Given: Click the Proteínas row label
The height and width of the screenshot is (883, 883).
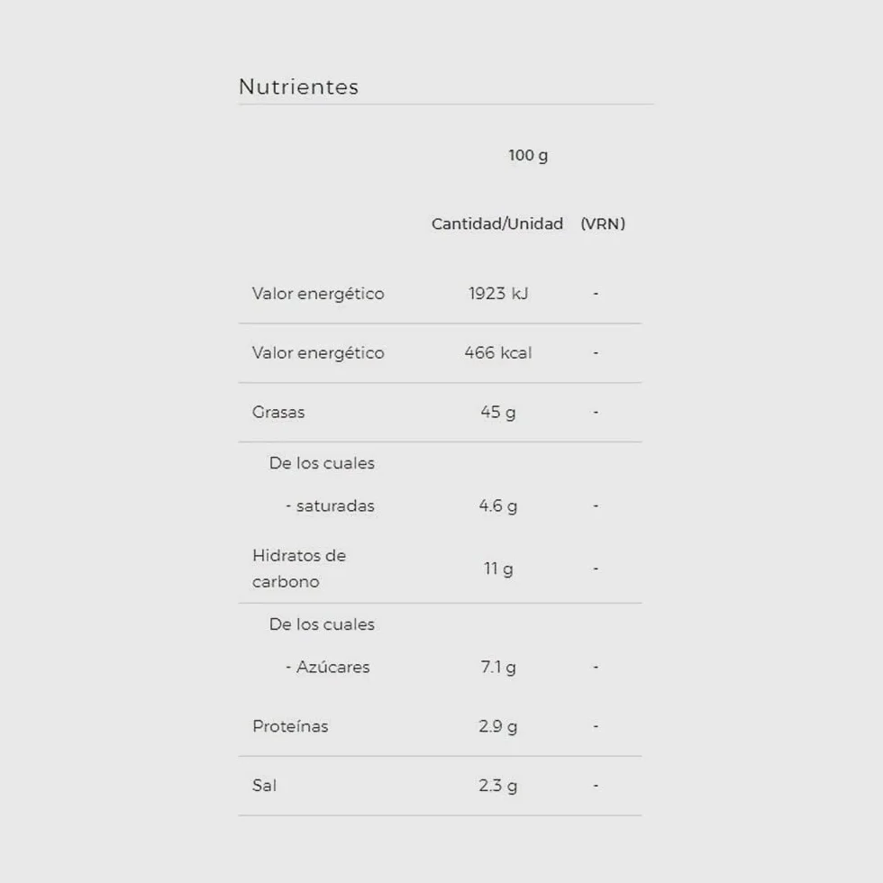Looking at the screenshot, I should coord(290,726).
